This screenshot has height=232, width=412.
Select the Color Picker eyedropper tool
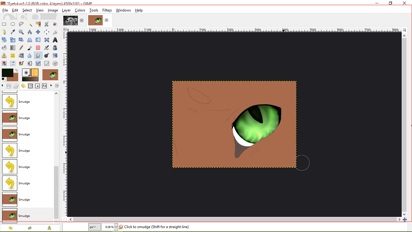point(13,32)
